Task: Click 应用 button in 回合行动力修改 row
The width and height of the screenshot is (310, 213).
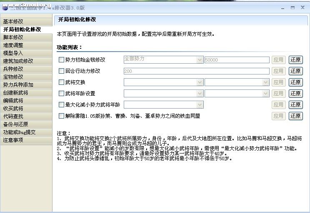Action: tap(278, 71)
